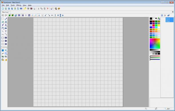Select the outlined rounded rectangle tool
Image resolution: width=175 pixels, height=111 pixels.
coord(3,44)
